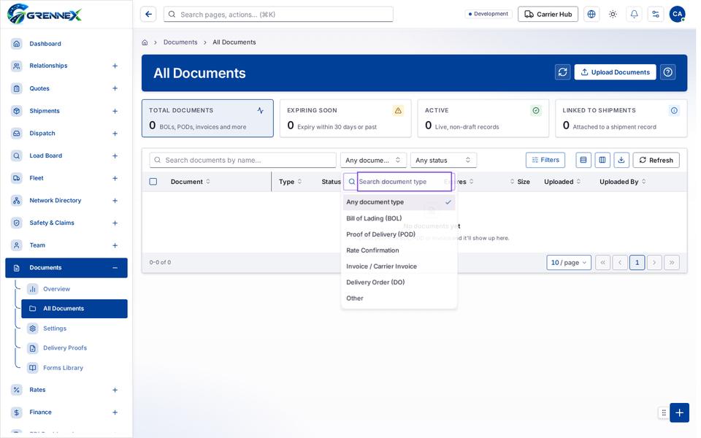
Task: Choose Rate Confirmation from the list
Action: (x=399, y=250)
